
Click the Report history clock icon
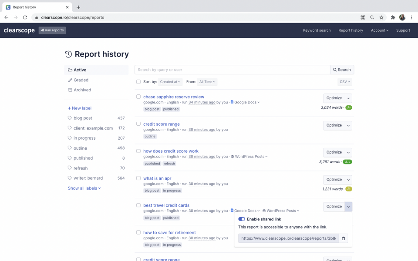click(68, 54)
